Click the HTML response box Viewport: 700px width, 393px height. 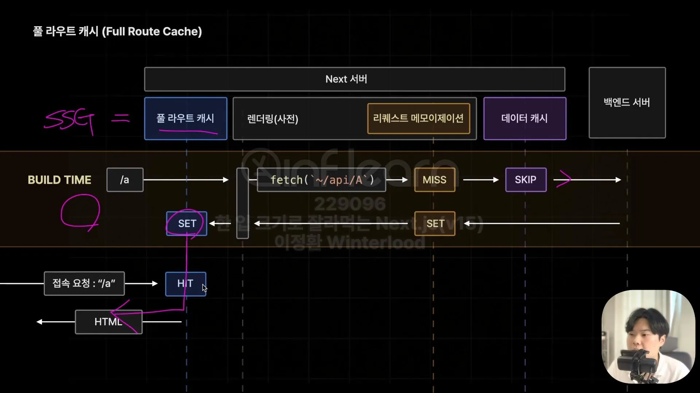point(108,322)
